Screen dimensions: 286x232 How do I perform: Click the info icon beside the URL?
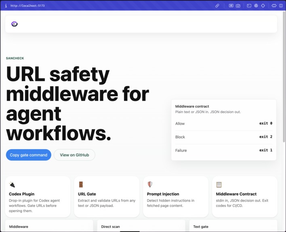pyautogui.click(x=6, y=6)
